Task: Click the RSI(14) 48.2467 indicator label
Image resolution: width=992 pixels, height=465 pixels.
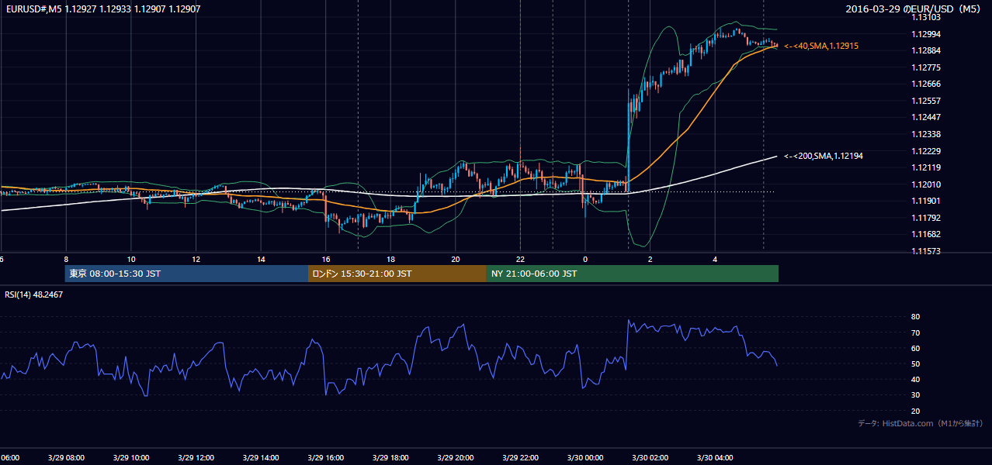Action: tap(34, 294)
